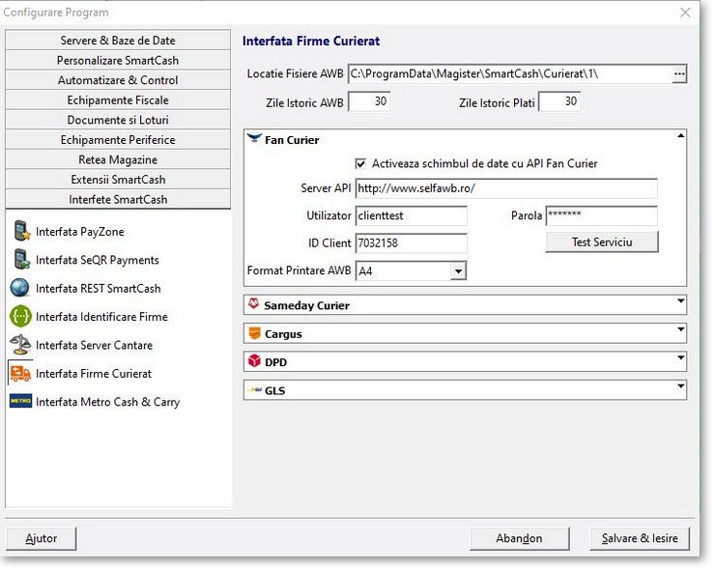Expand the GLS section arrow
This screenshot has width=715, height=568.
tap(680, 386)
